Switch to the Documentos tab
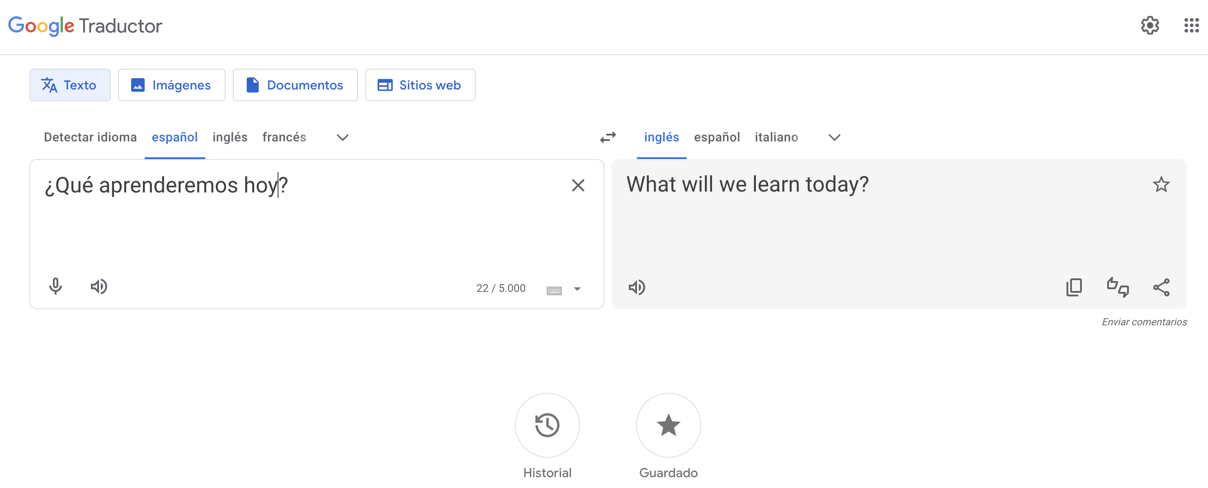1208x488 pixels. point(295,85)
